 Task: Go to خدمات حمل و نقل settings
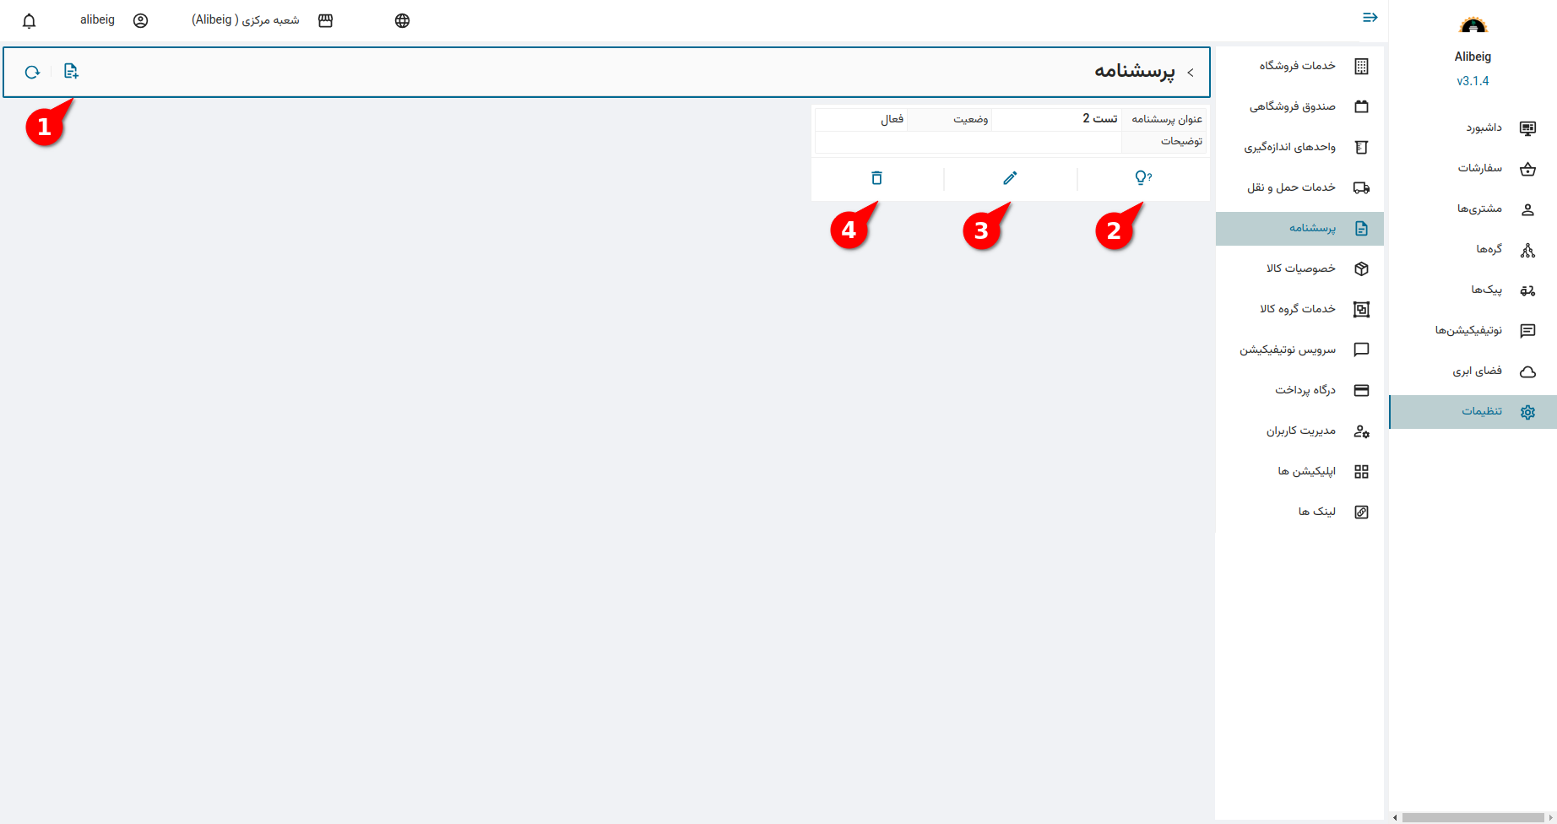click(x=1291, y=187)
